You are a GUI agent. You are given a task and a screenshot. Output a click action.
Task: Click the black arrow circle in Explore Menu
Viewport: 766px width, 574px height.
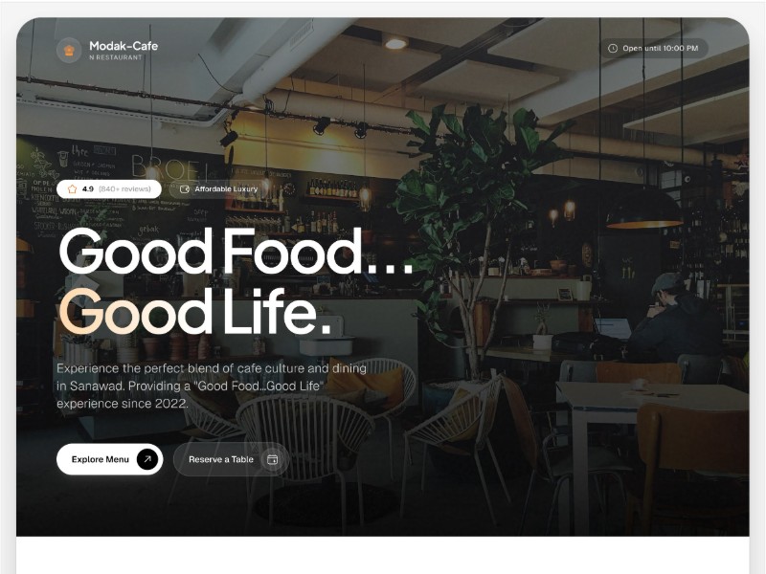point(147,459)
